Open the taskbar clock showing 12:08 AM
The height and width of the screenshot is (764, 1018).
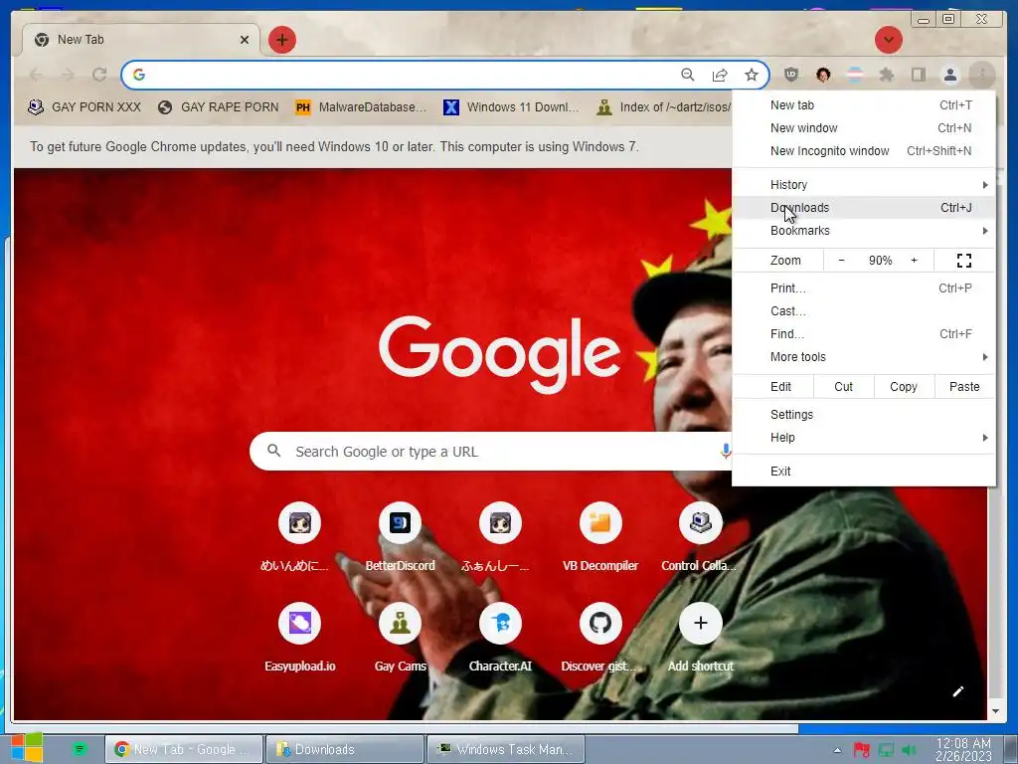pyautogui.click(x=963, y=749)
